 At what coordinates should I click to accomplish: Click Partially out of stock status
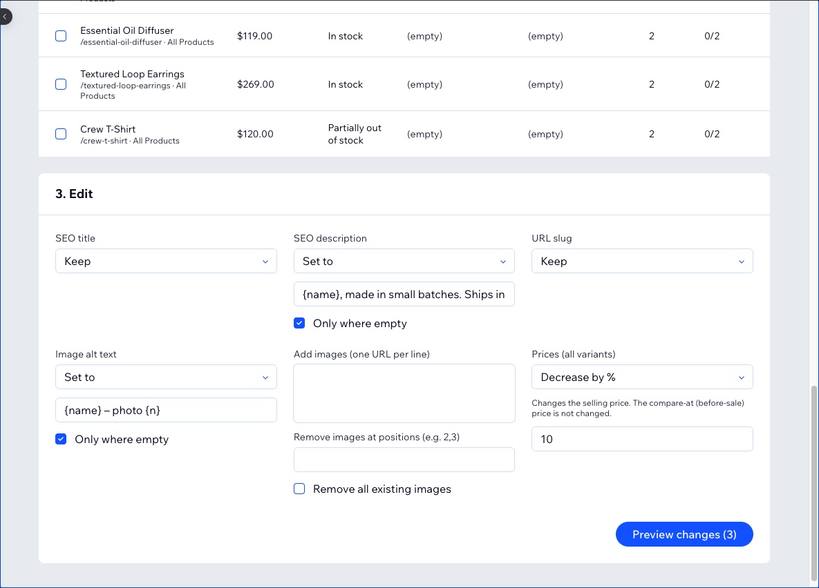355,134
